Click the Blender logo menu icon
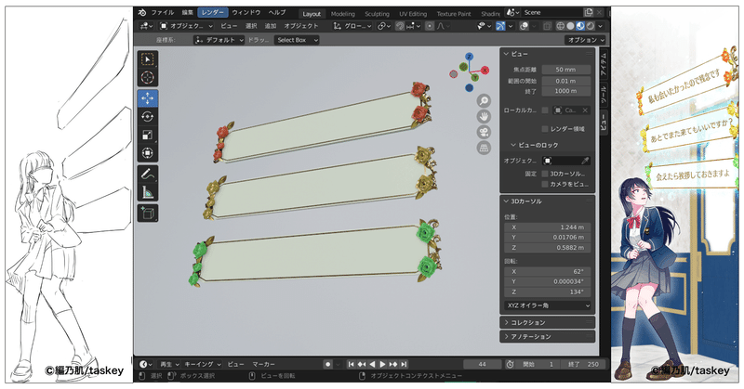Screen dimensions: 744x389 (142, 13)
